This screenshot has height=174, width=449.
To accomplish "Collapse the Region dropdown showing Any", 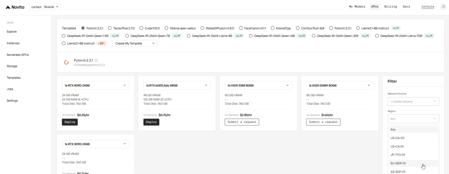I will pyautogui.click(x=413, y=118).
